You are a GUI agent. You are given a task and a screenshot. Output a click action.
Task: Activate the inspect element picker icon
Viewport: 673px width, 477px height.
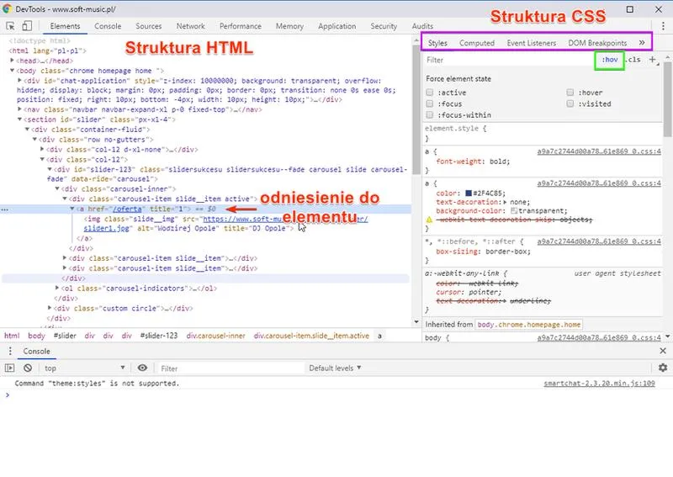pos(10,26)
